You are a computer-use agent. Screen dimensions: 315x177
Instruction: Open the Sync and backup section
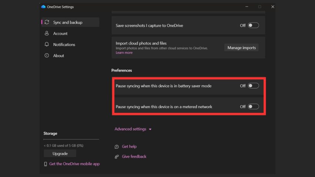[x=70, y=22]
